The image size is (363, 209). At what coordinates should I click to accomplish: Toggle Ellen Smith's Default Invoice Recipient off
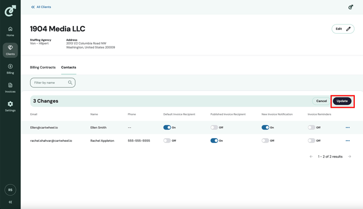tap(167, 128)
